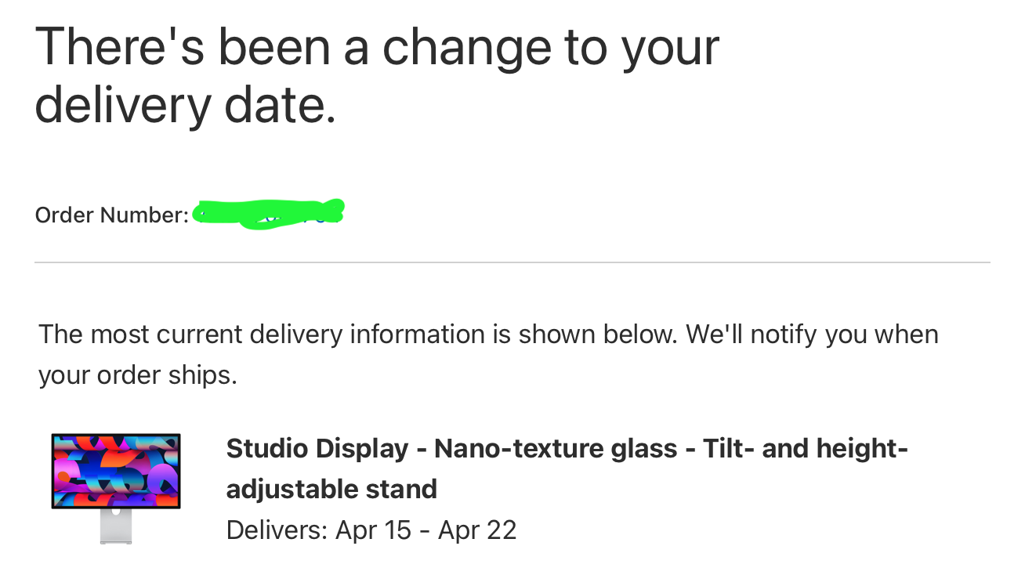Open the redacted order number link

click(268, 213)
